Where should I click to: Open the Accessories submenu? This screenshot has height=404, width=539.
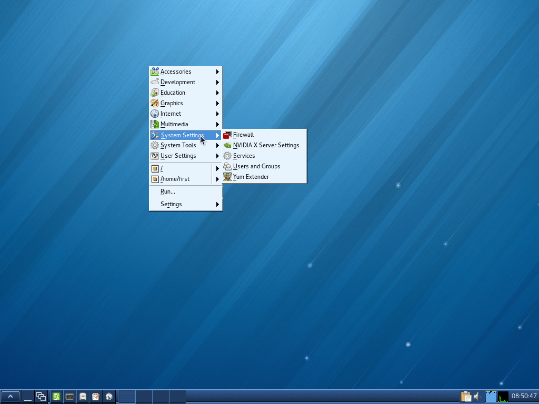(x=186, y=72)
